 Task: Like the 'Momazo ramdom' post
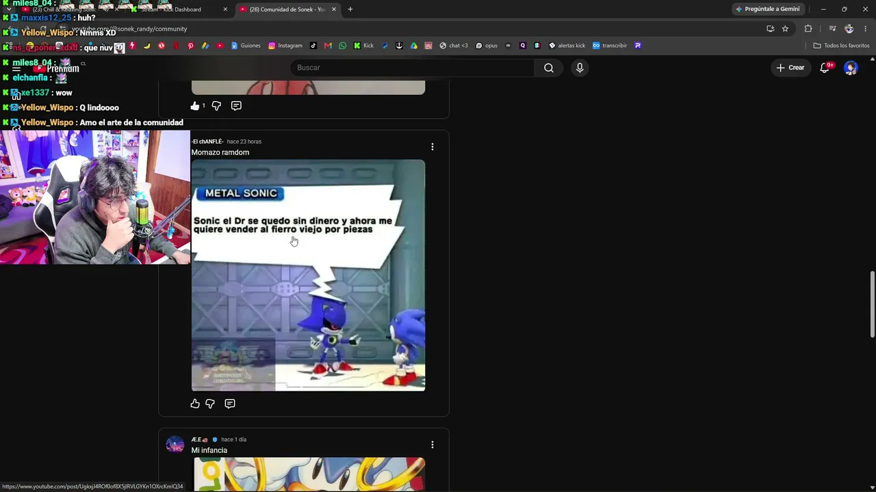pyautogui.click(x=195, y=404)
